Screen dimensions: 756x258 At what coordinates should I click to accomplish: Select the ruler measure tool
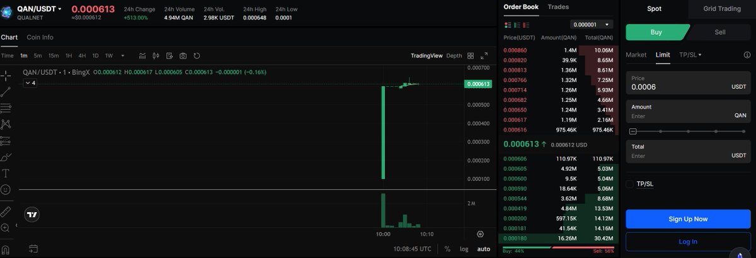(6, 211)
